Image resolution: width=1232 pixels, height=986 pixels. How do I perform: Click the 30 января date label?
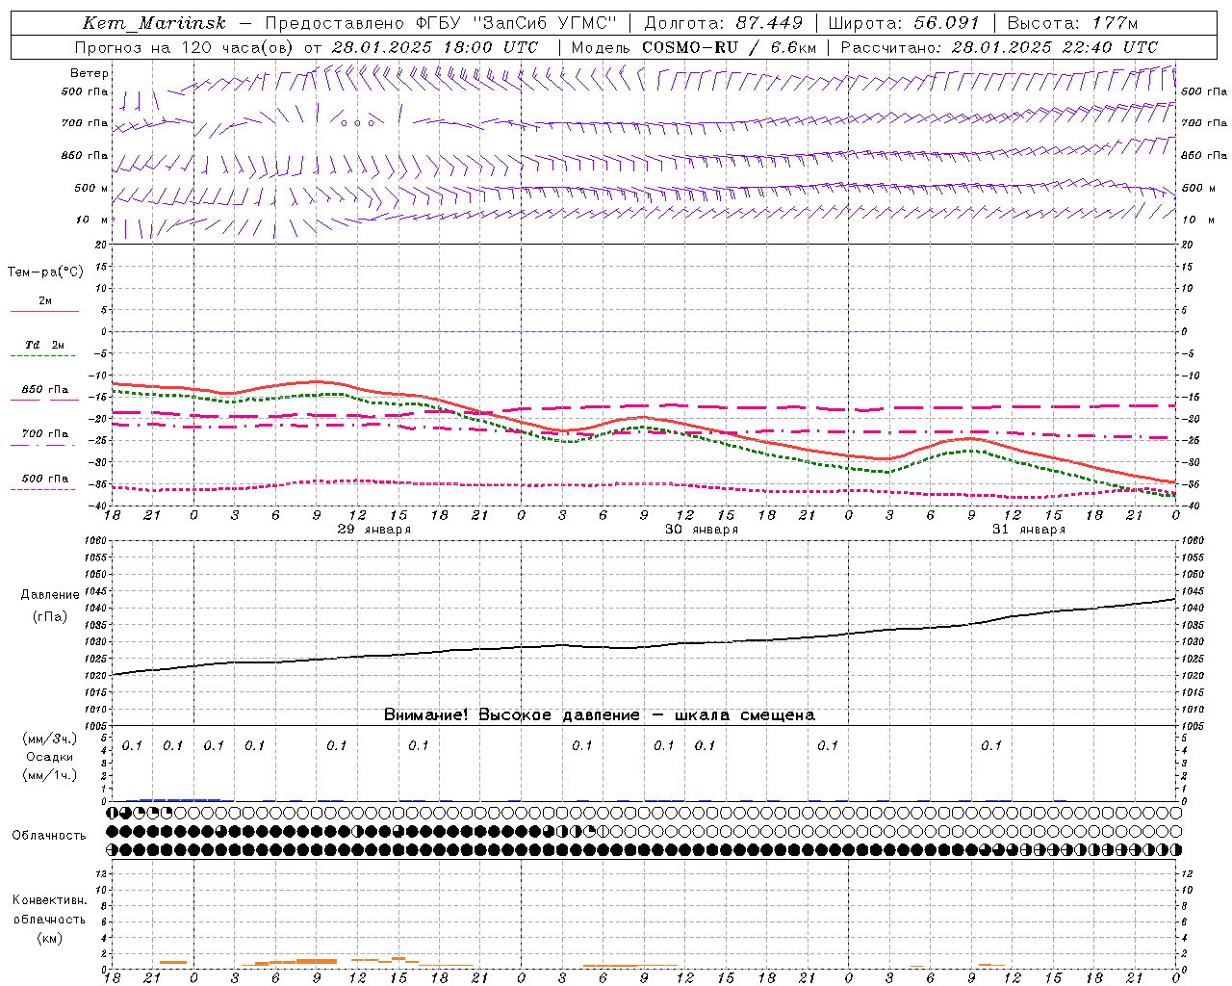pyautogui.click(x=702, y=530)
